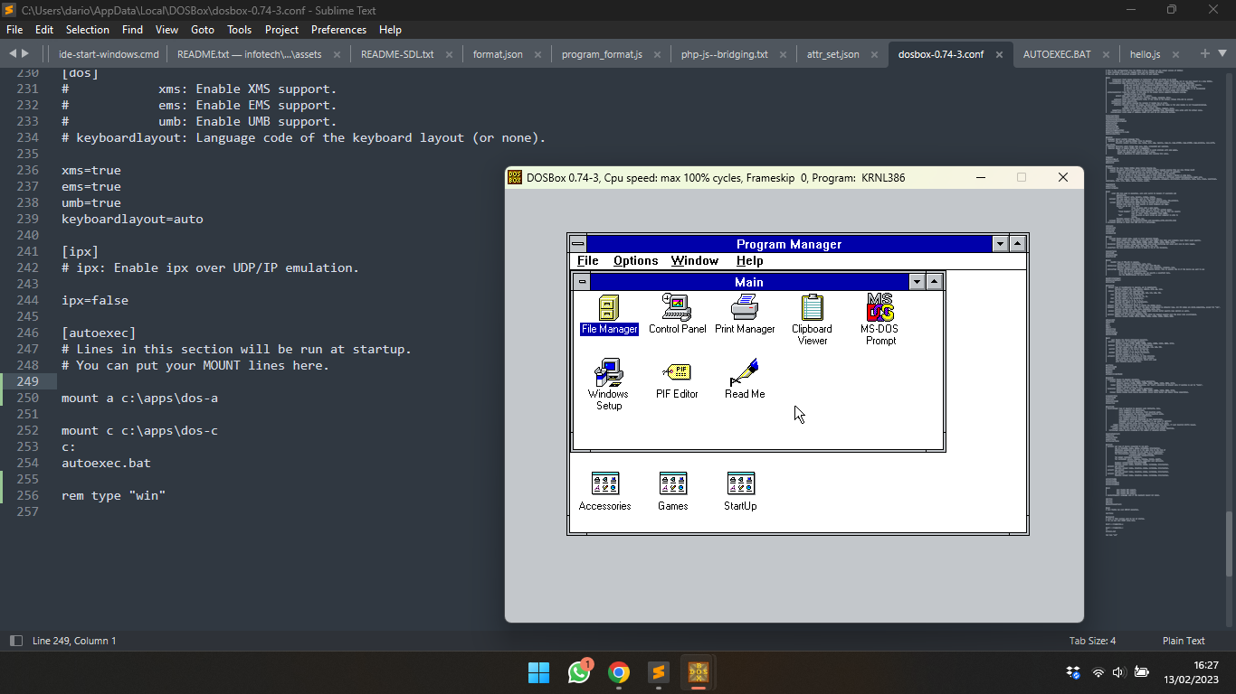Close the dosbox-0.74-3.conf tab
The height and width of the screenshot is (694, 1236).
999,54
